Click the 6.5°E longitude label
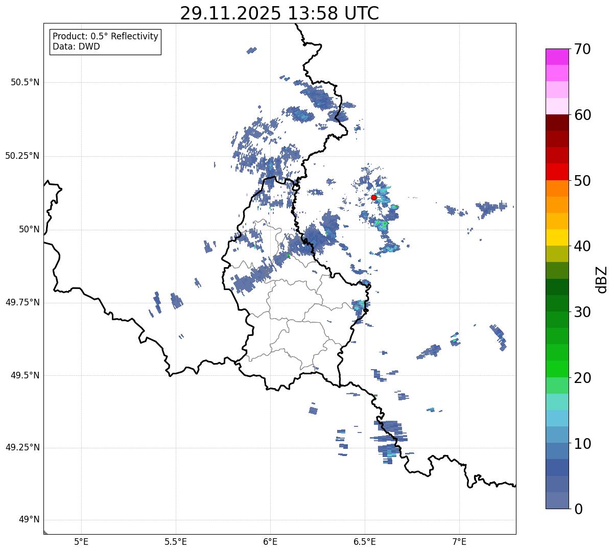This screenshot has width=614, height=552. 365,542
